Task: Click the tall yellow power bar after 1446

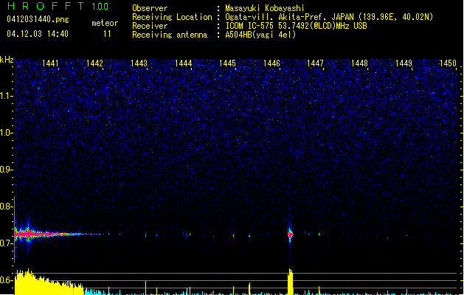Action: point(291,282)
